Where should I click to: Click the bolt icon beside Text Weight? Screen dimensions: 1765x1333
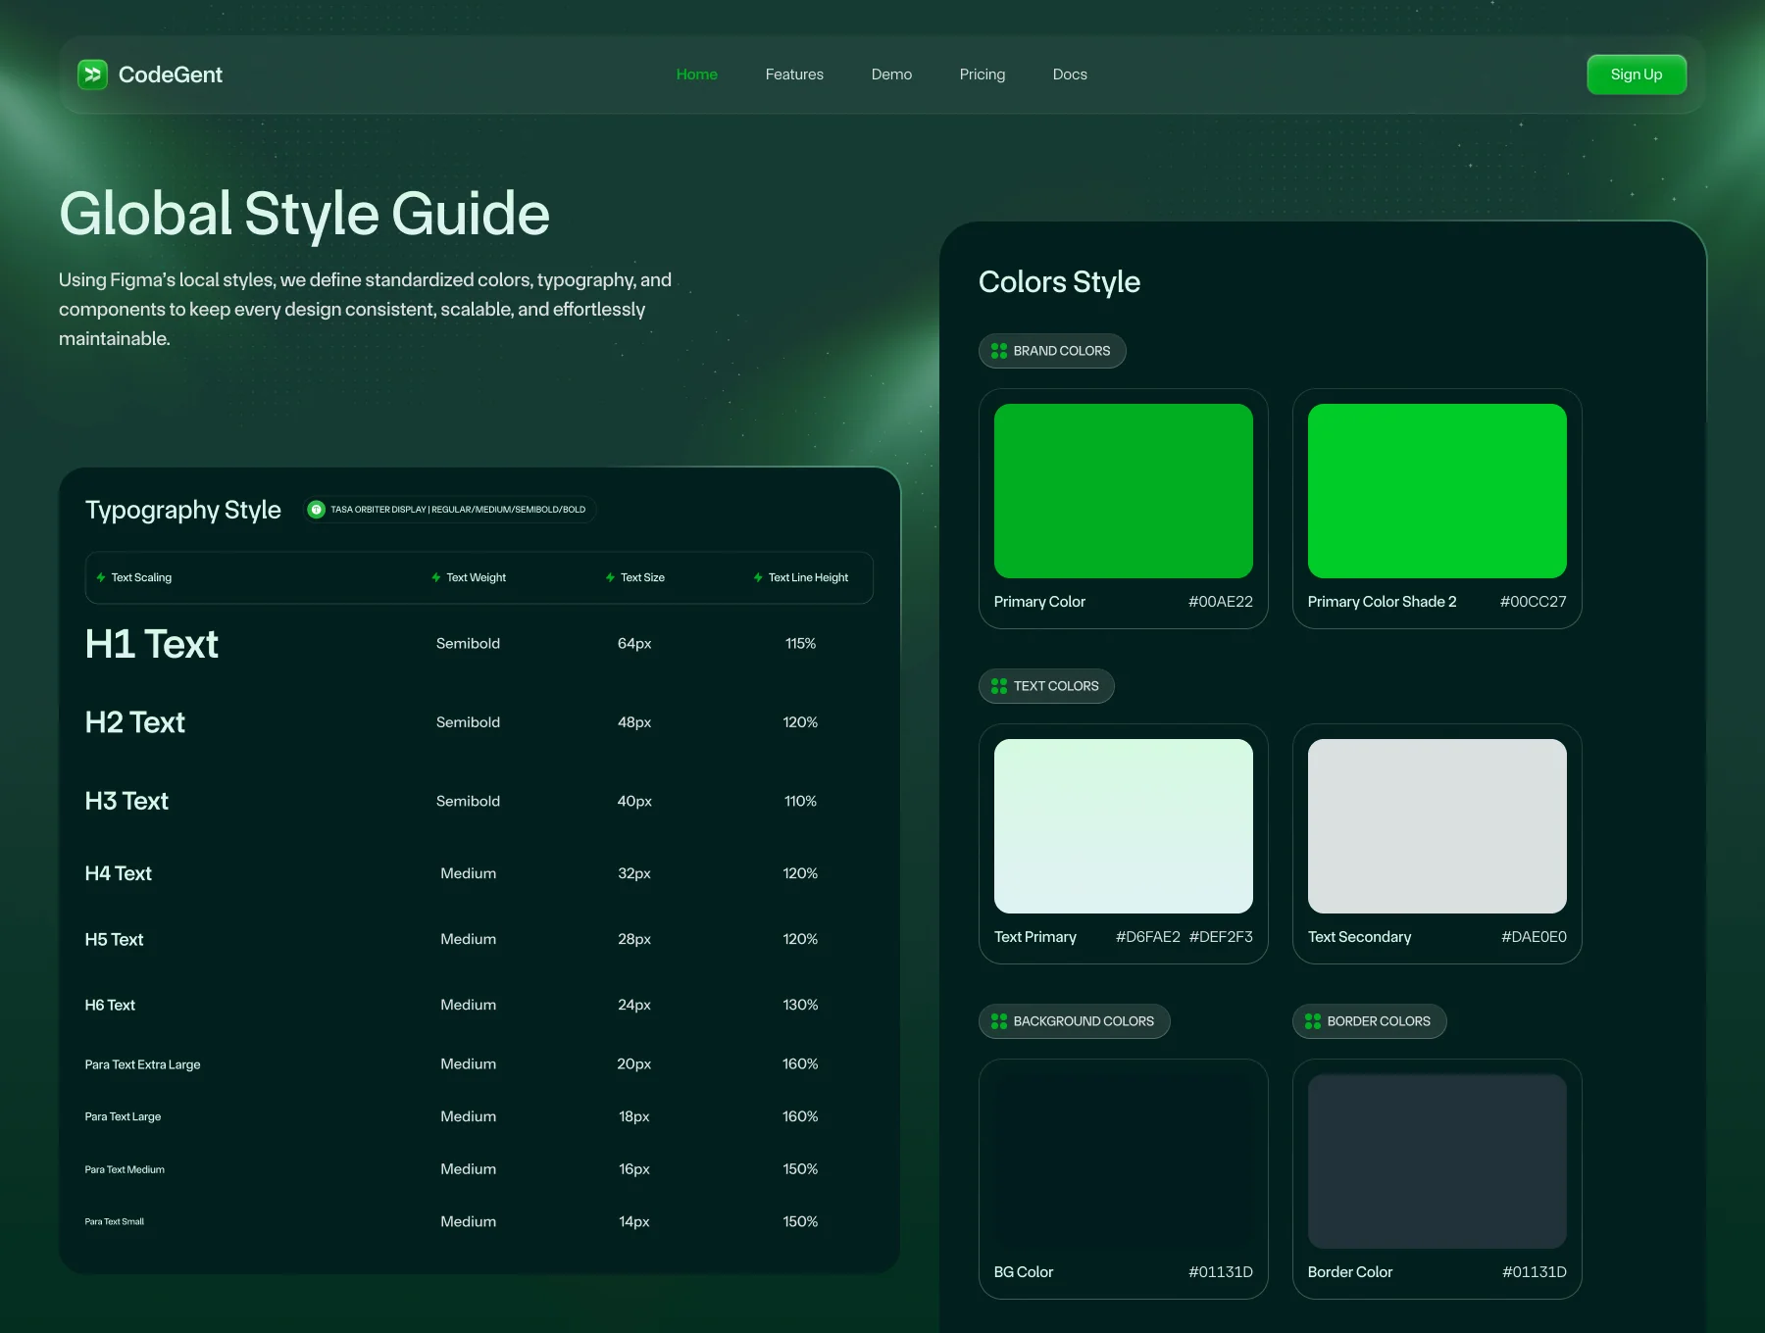pyautogui.click(x=436, y=577)
